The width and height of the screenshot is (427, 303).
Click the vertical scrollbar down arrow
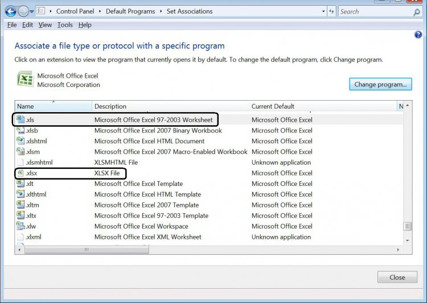(408, 240)
